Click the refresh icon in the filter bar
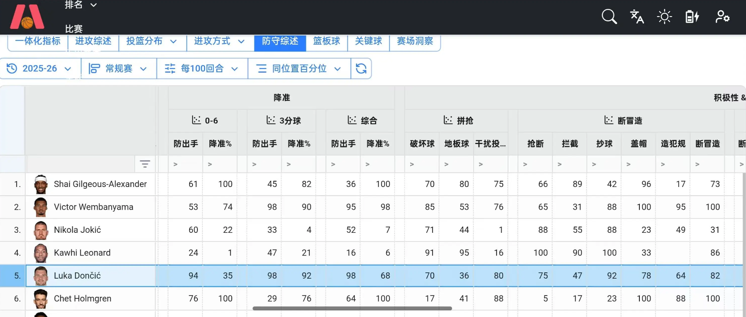This screenshot has width=746, height=317. (361, 69)
